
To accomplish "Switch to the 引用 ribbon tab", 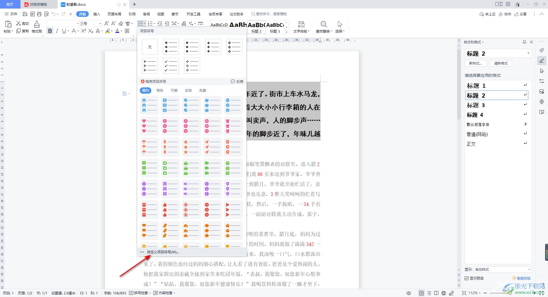I will 132,14.
